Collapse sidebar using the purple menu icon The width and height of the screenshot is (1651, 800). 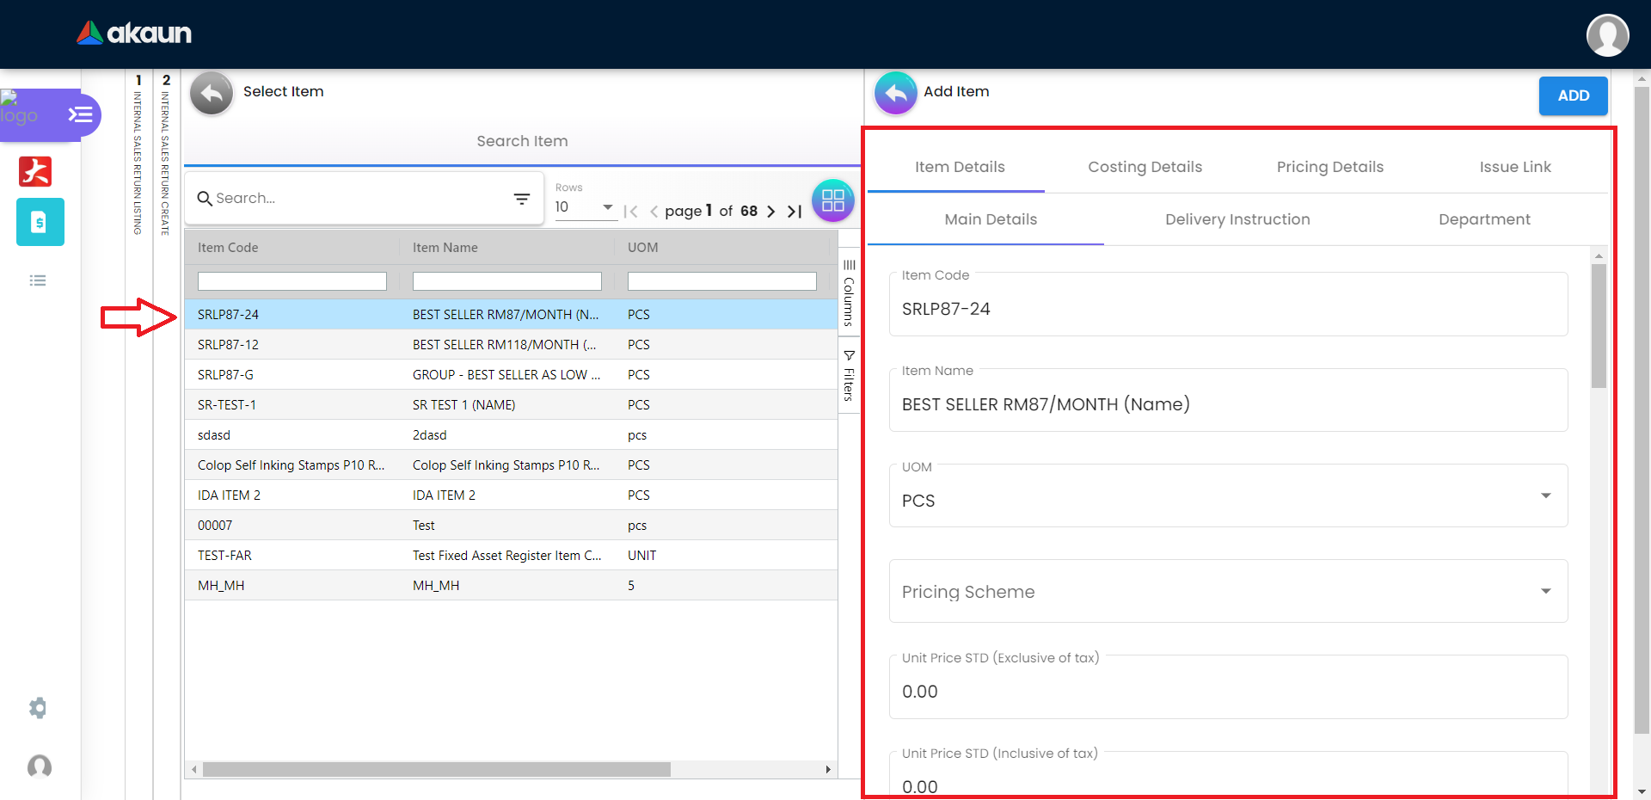click(81, 114)
